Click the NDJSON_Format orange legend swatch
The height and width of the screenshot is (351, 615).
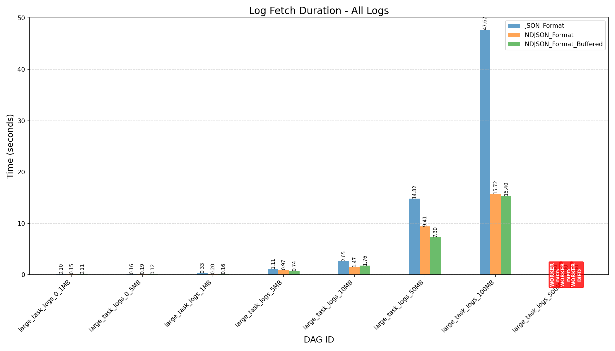tap(514, 35)
